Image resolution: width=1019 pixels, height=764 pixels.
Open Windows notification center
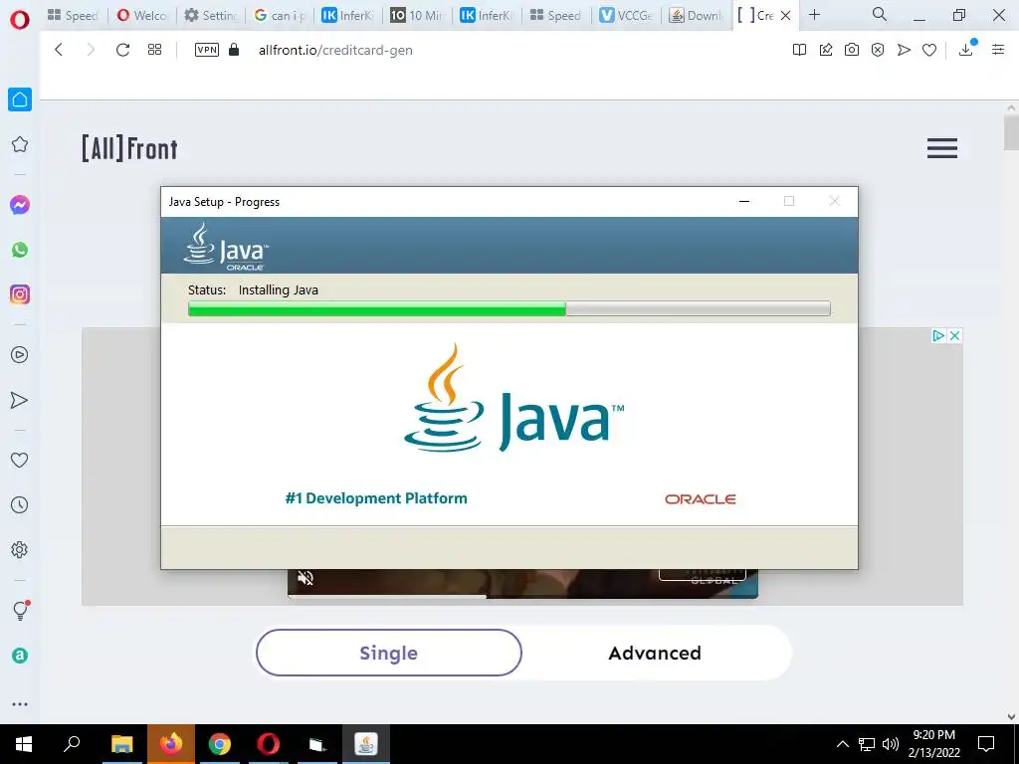(986, 744)
